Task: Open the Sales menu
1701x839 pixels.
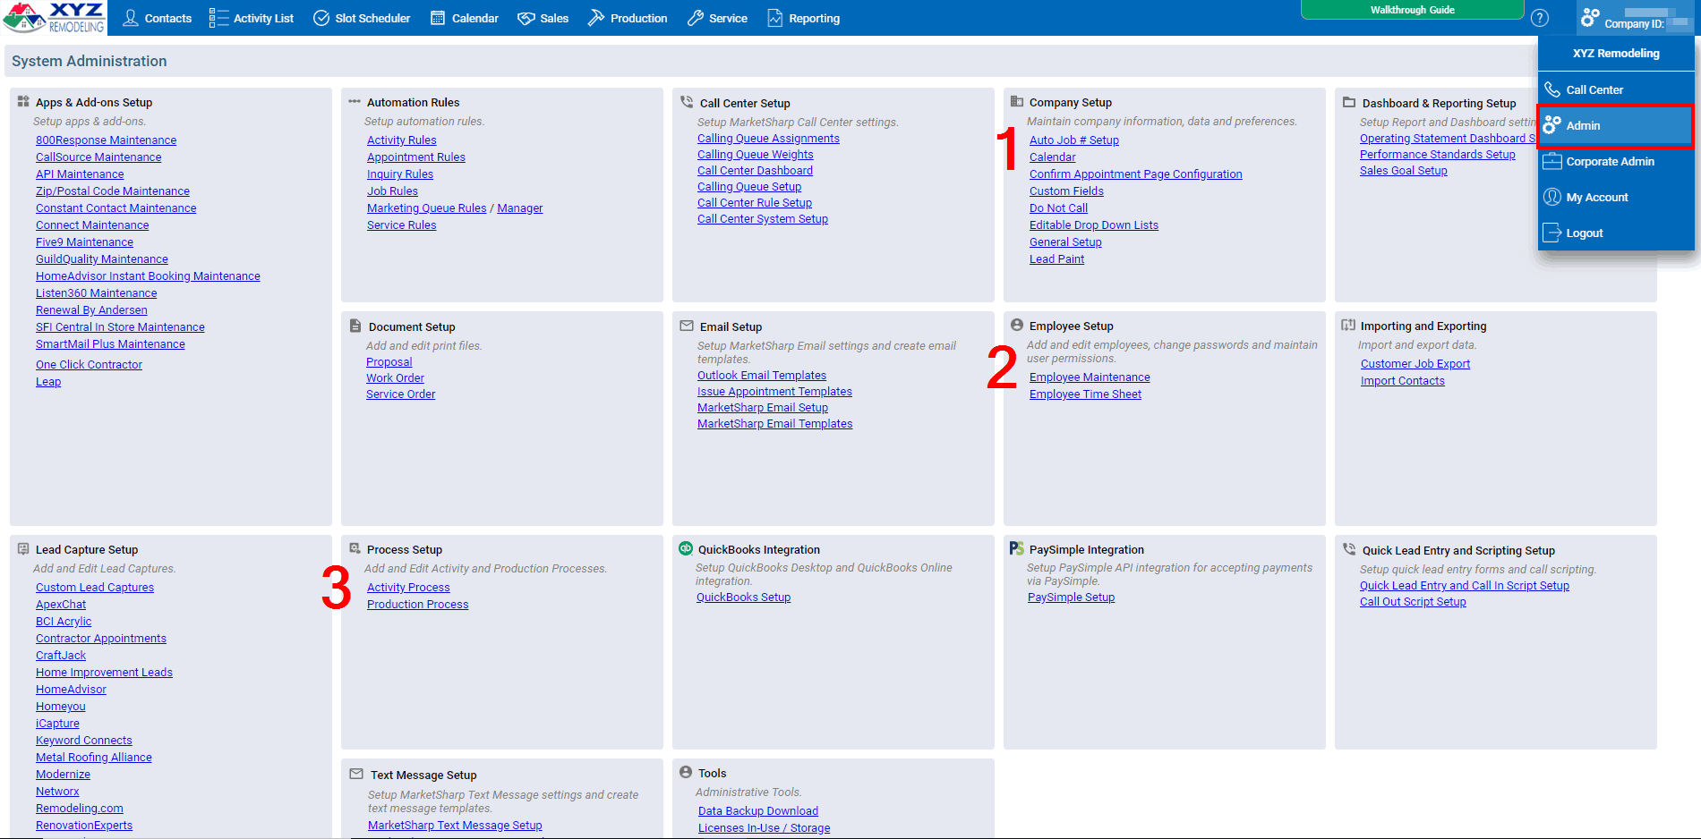Action: 543,18
